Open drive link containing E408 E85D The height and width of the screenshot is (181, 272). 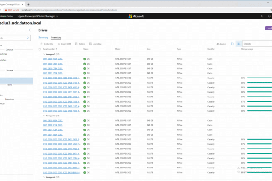pos(61,78)
